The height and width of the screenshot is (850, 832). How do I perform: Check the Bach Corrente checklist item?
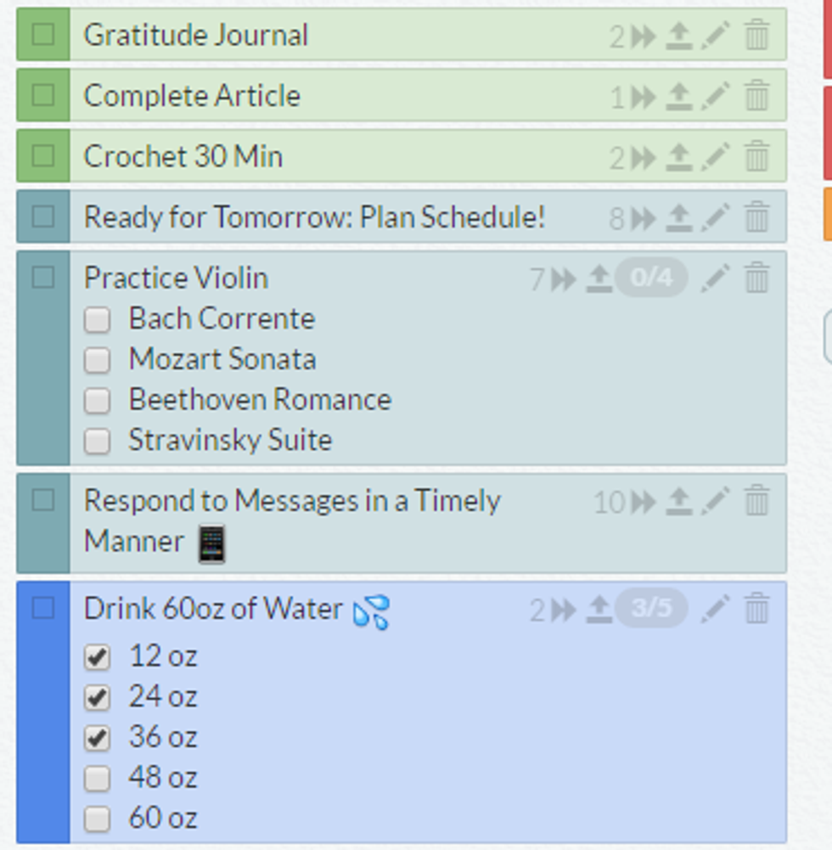98,319
